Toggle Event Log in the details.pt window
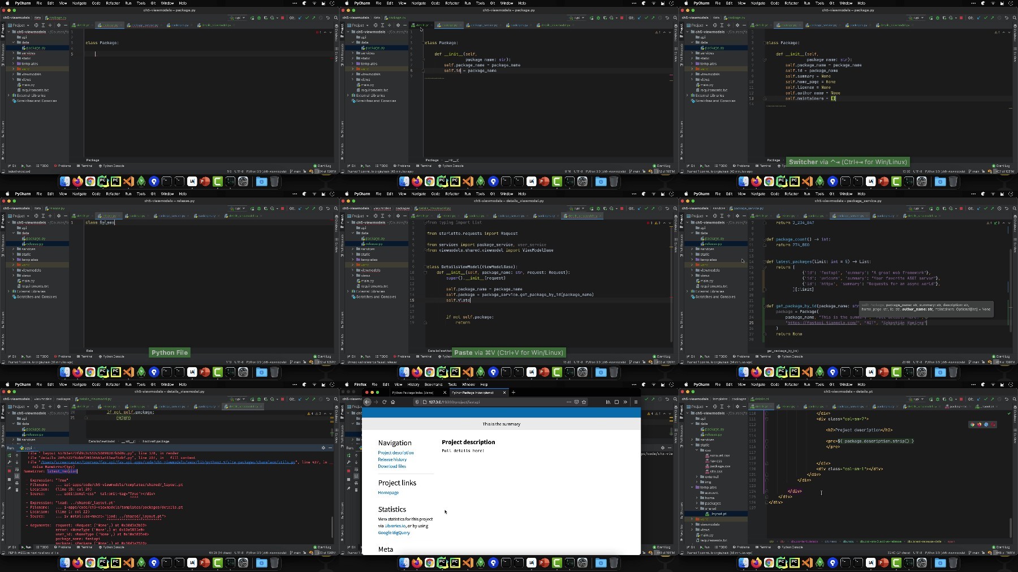 point(1001,547)
